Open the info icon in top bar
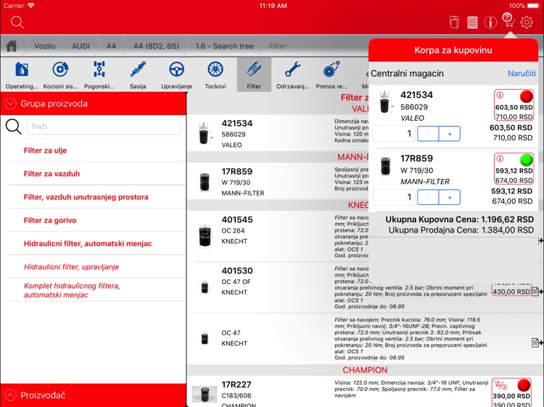Viewport: 544px width, 407px height. point(490,22)
